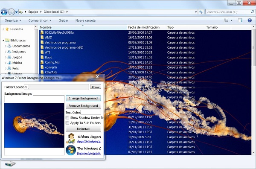This screenshot has width=256, height=169.
Task: Open the view options dropdown arrow
Action: click(232, 20)
